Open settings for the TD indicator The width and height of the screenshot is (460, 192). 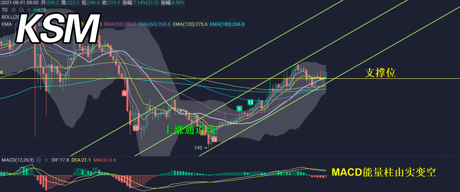(21, 10)
